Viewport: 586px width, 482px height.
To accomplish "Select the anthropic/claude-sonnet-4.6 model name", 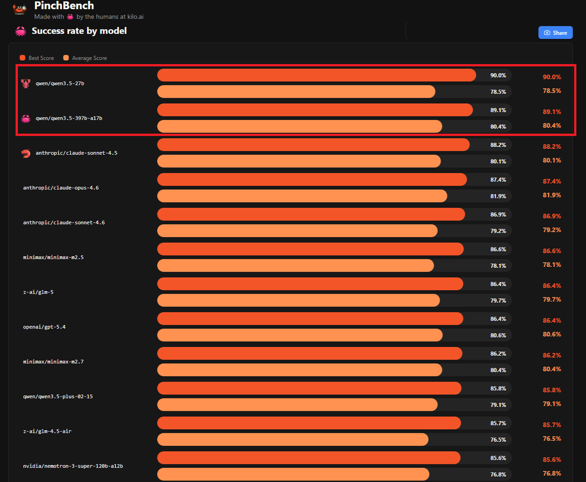I will coord(64,222).
